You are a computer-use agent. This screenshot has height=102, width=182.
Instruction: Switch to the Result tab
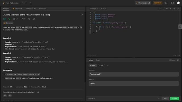[98, 60]
